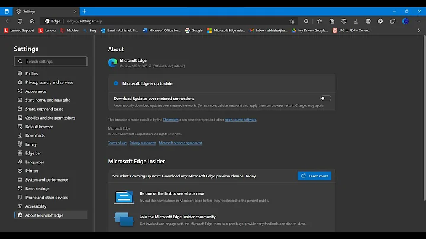426x239 pixels.
Task: Click the address bar URL
Action: [85, 21]
